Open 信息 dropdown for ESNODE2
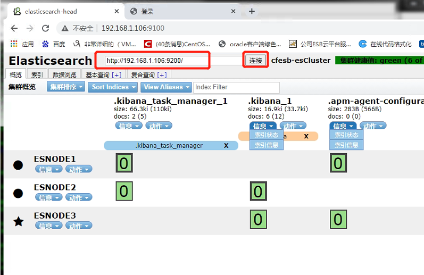The image size is (424, 275). (x=48, y=197)
